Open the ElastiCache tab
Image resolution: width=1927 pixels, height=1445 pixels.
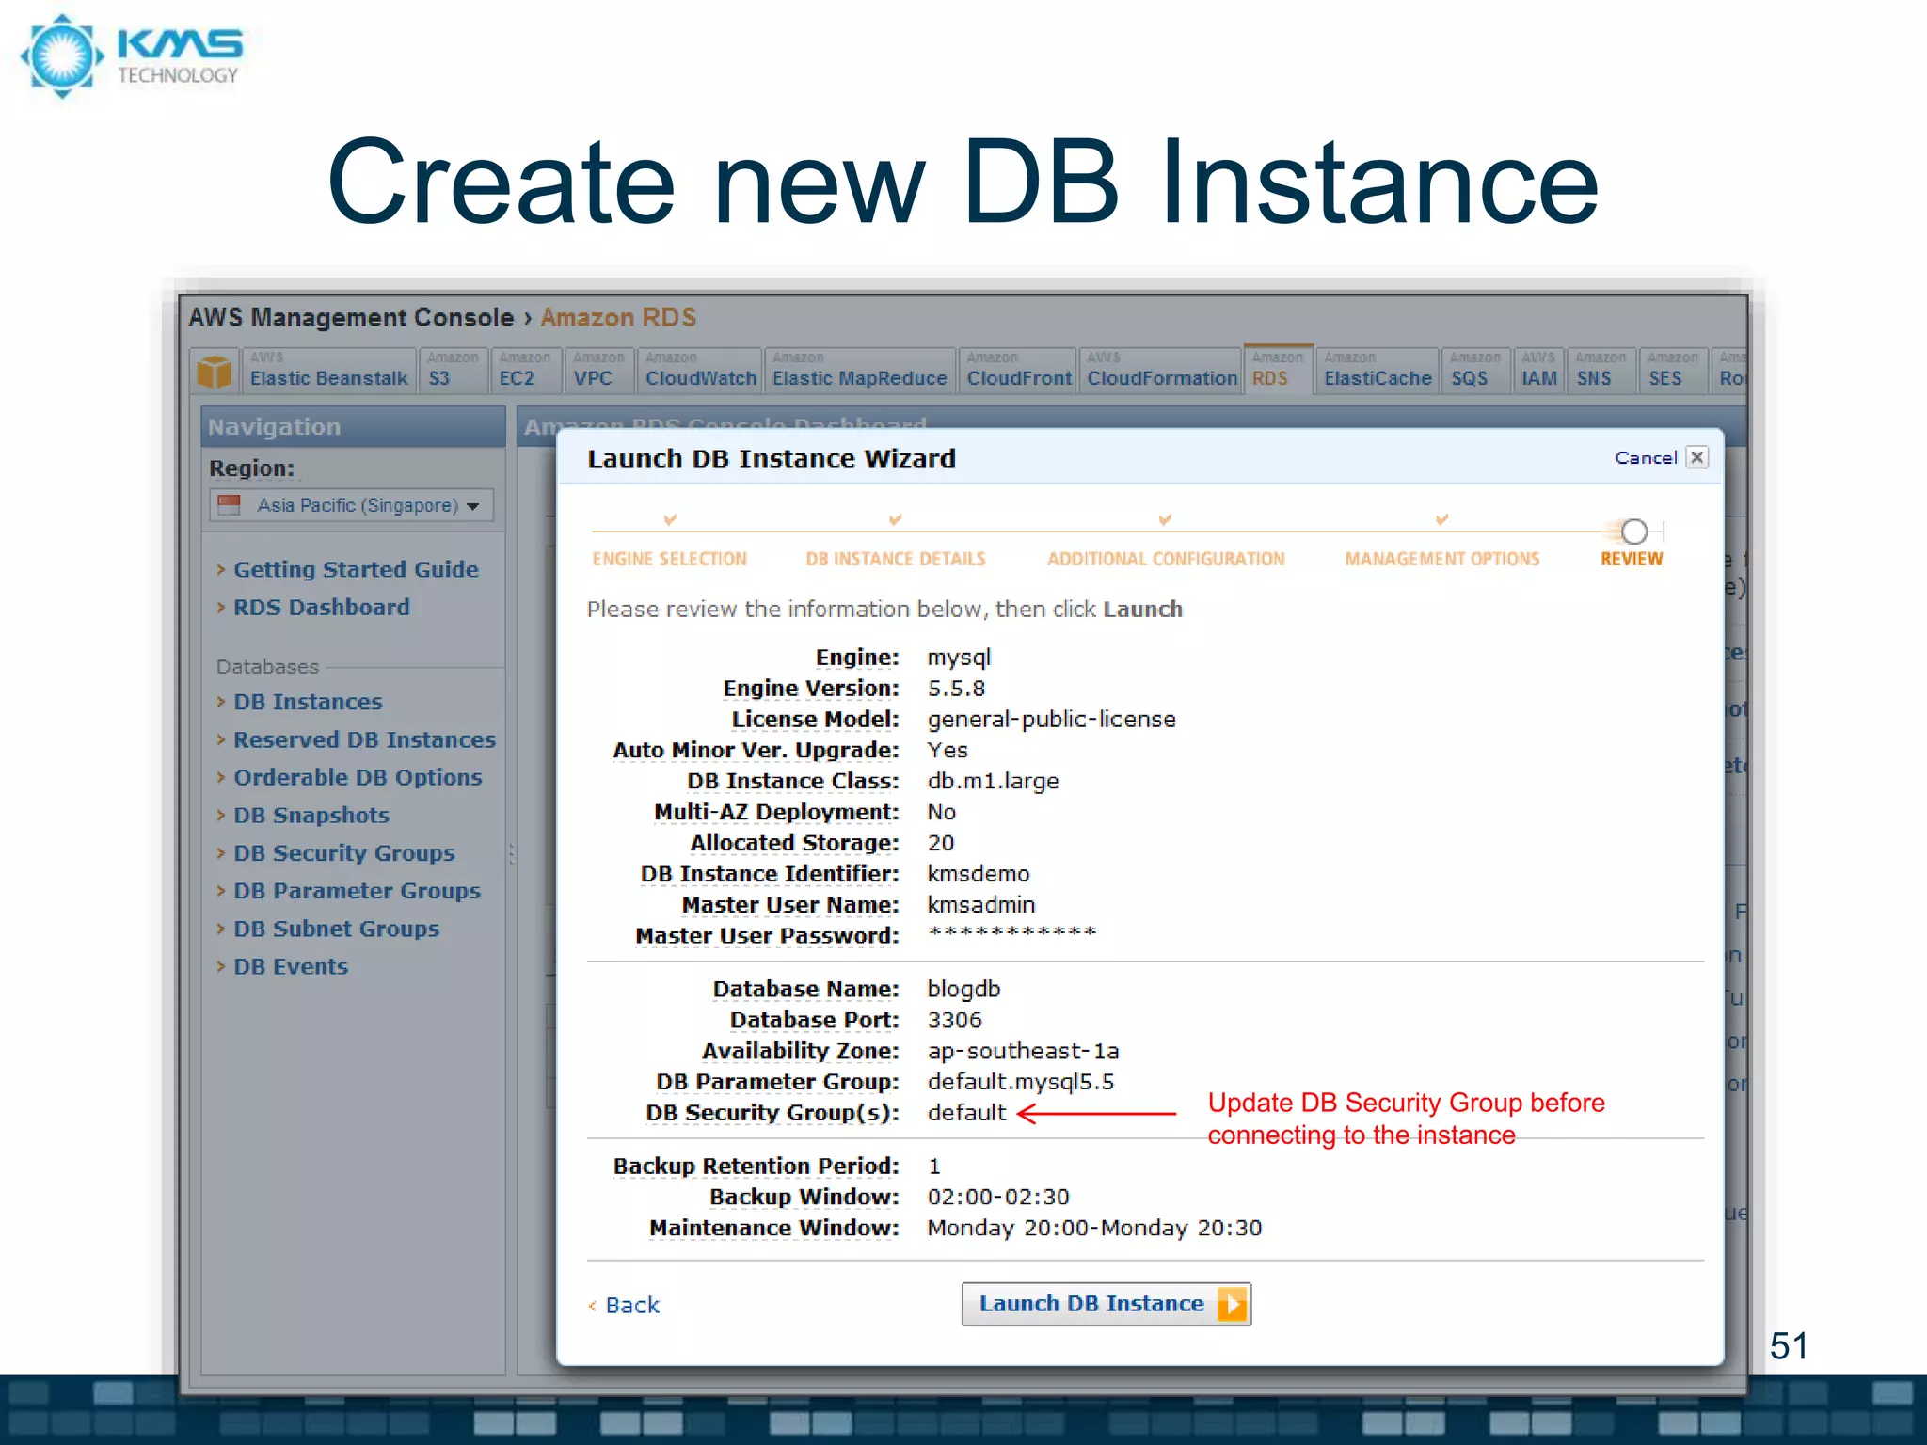1378,370
